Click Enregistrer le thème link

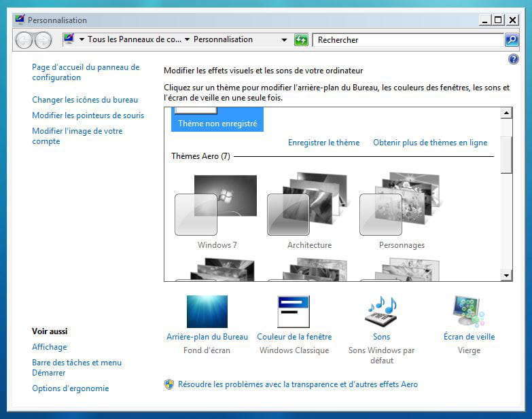coord(323,143)
